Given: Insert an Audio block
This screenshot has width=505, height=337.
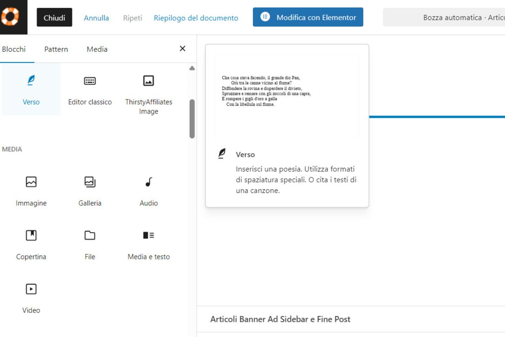Looking at the screenshot, I should click(x=148, y=190).
